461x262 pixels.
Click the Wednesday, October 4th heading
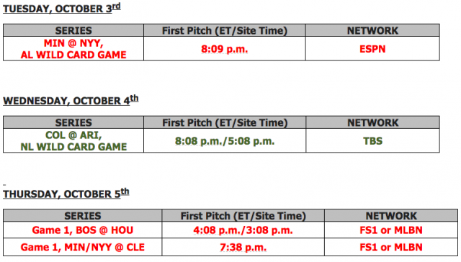click(71, 100)
